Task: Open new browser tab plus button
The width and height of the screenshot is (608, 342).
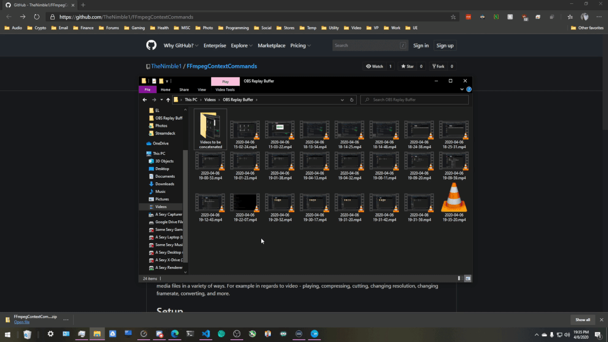Action: (83, 5)
